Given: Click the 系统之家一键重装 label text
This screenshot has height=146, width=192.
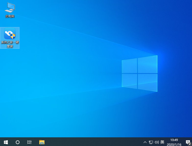Looking at the screenshot, I should pos(10,44).
